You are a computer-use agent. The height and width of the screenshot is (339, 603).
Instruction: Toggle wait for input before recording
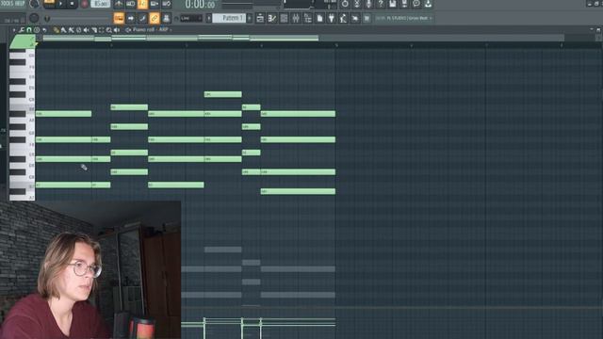131,4
